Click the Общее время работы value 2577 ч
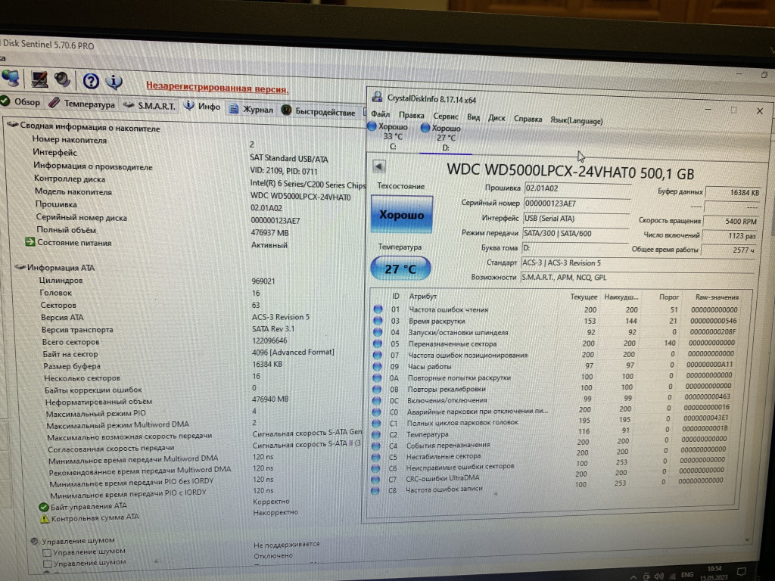The width and height of the screenshot is (775, 581). 729,250
